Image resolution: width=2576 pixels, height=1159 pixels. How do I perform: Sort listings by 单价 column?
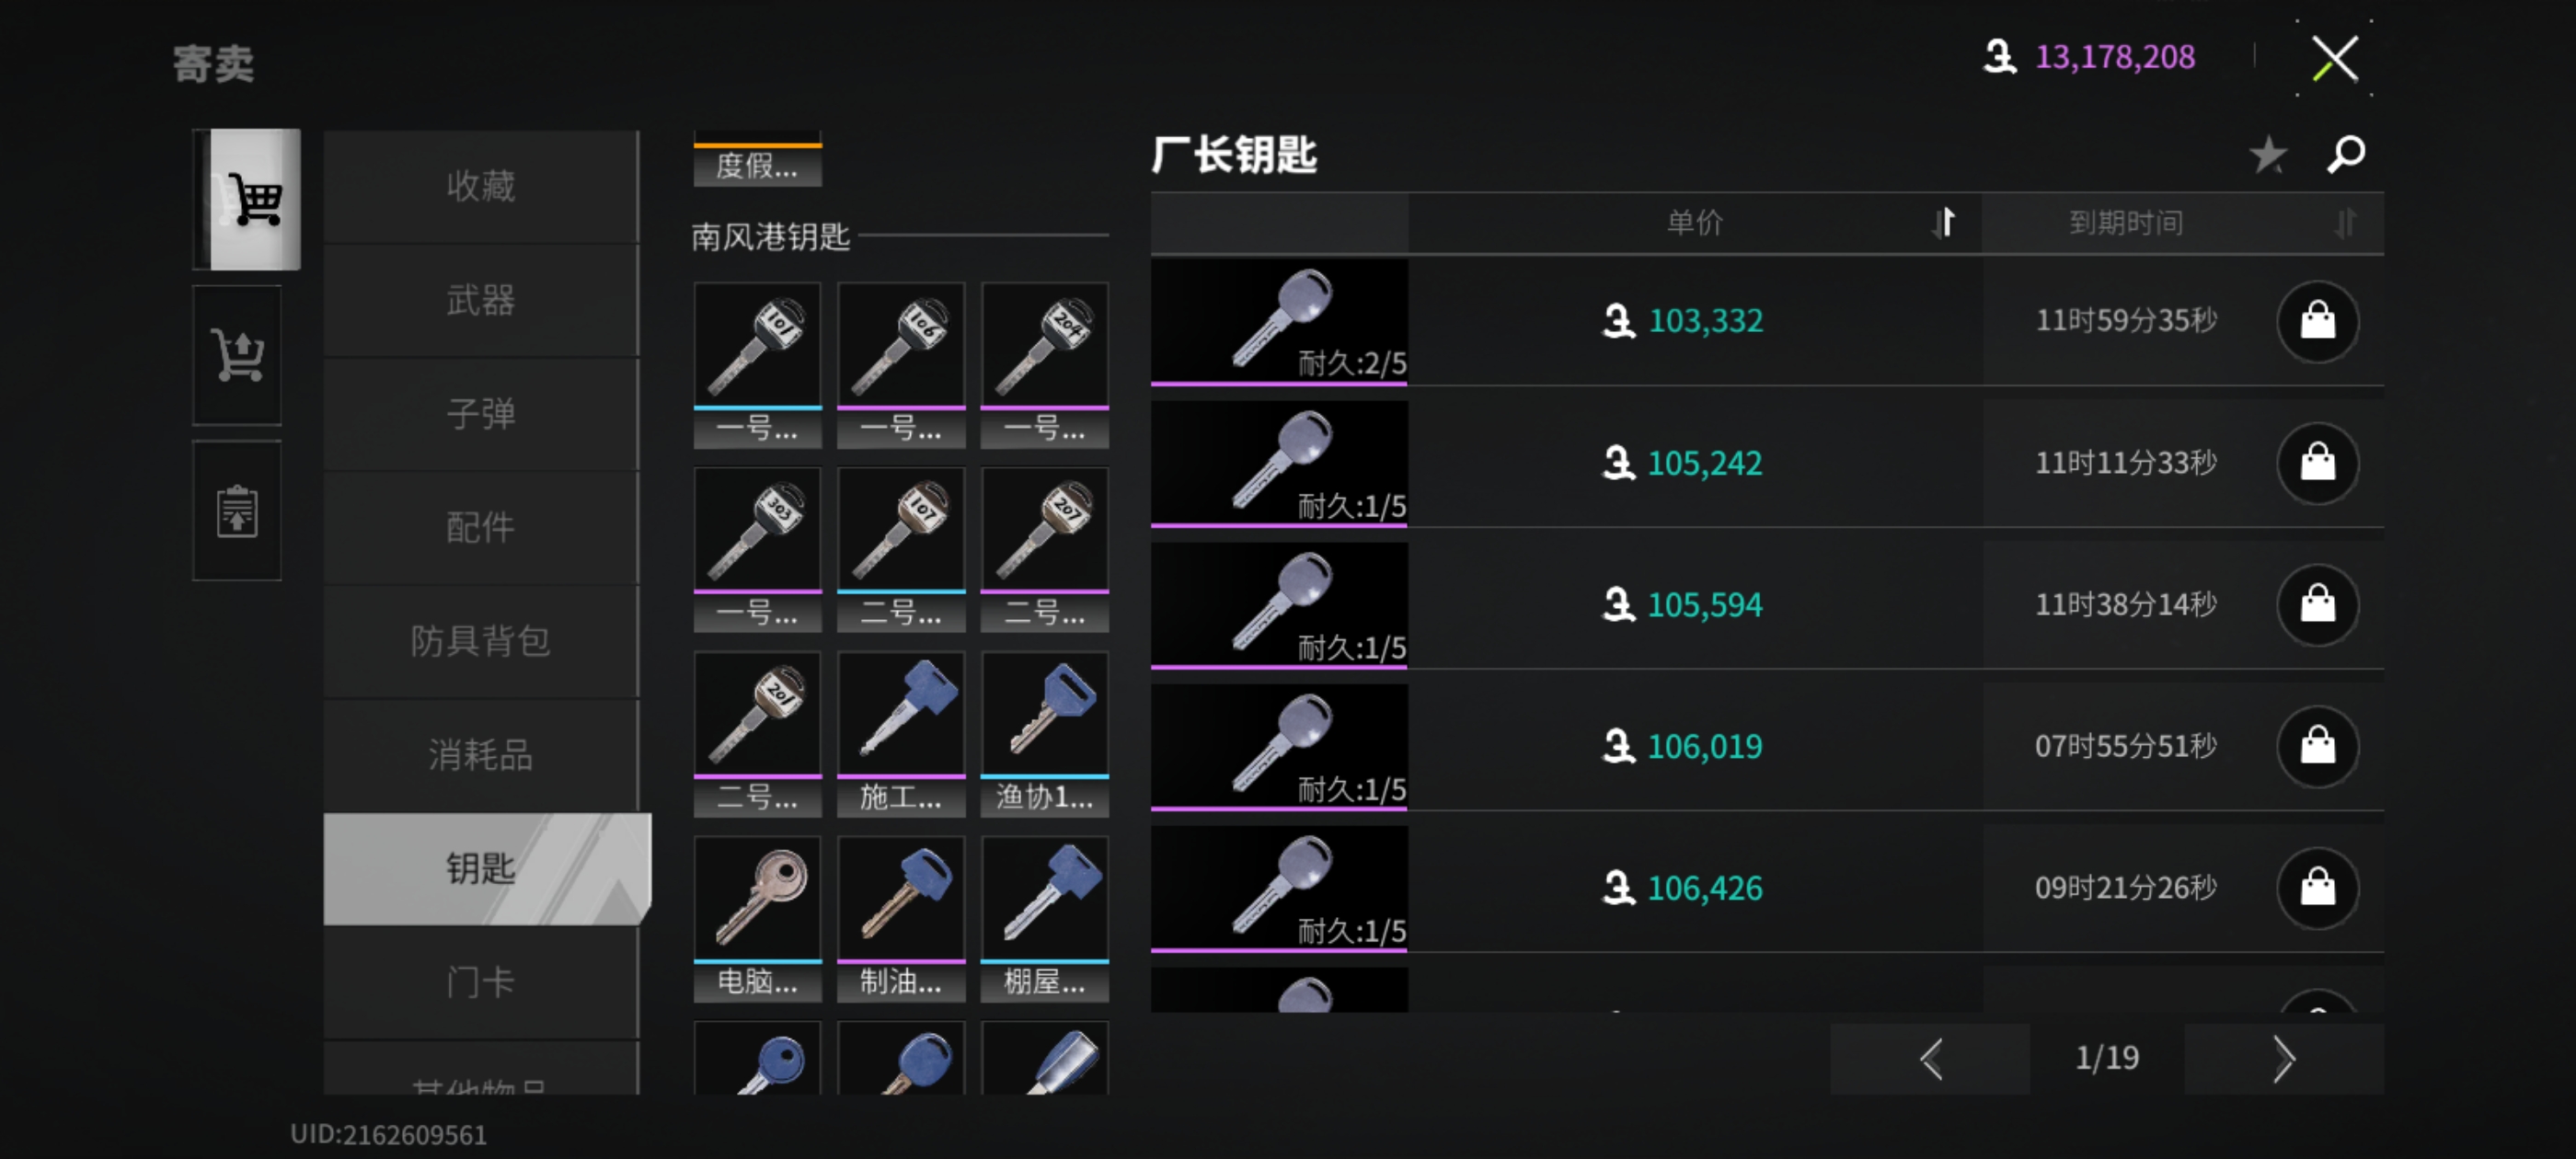1695,222
